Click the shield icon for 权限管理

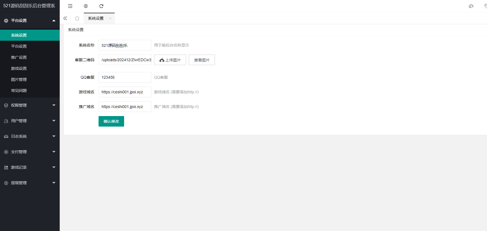[6, 105]
